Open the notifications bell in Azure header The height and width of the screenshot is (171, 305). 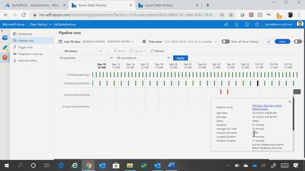coord(236,24)
